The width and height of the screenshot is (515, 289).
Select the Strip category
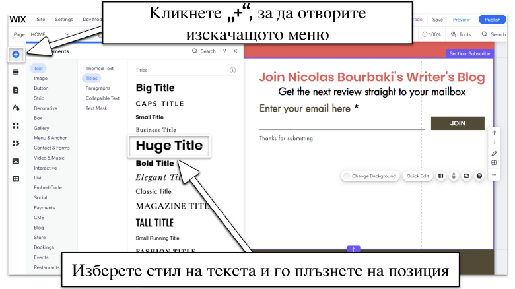[39, 98]
